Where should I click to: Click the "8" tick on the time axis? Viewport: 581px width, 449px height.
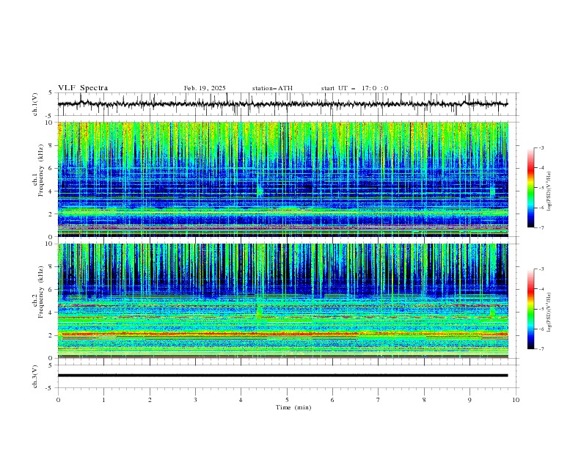click(424, 400)
